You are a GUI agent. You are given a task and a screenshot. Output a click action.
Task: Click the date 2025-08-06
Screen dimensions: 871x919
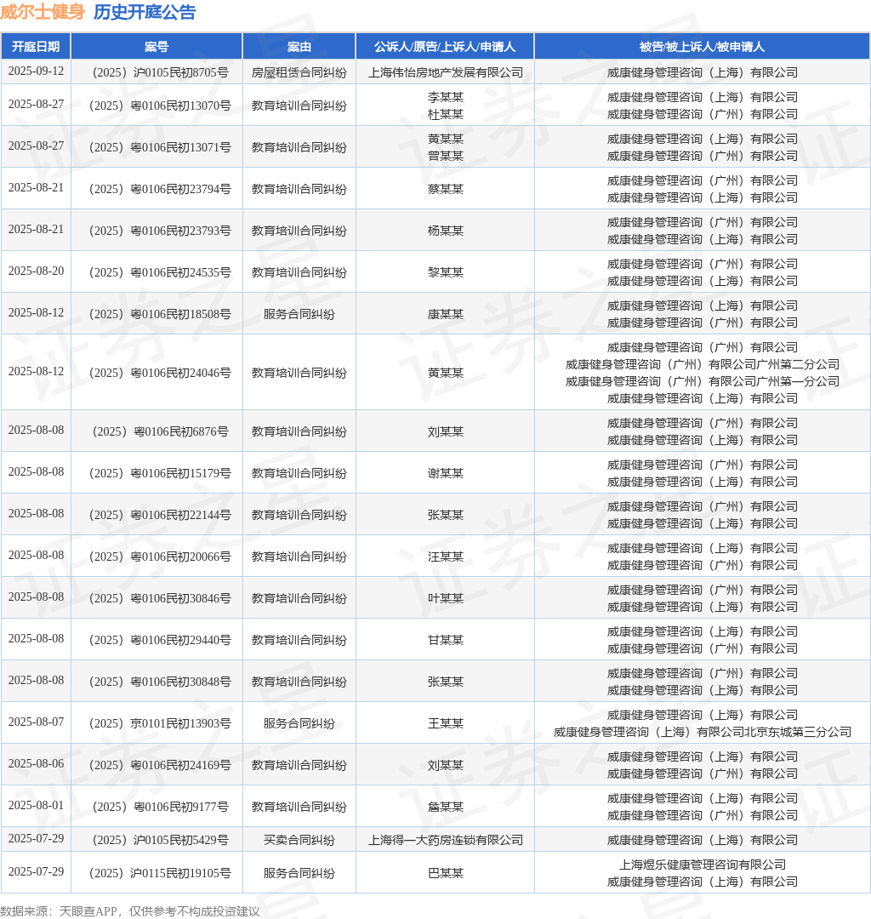pyautogui.click(x=36, y=762)
